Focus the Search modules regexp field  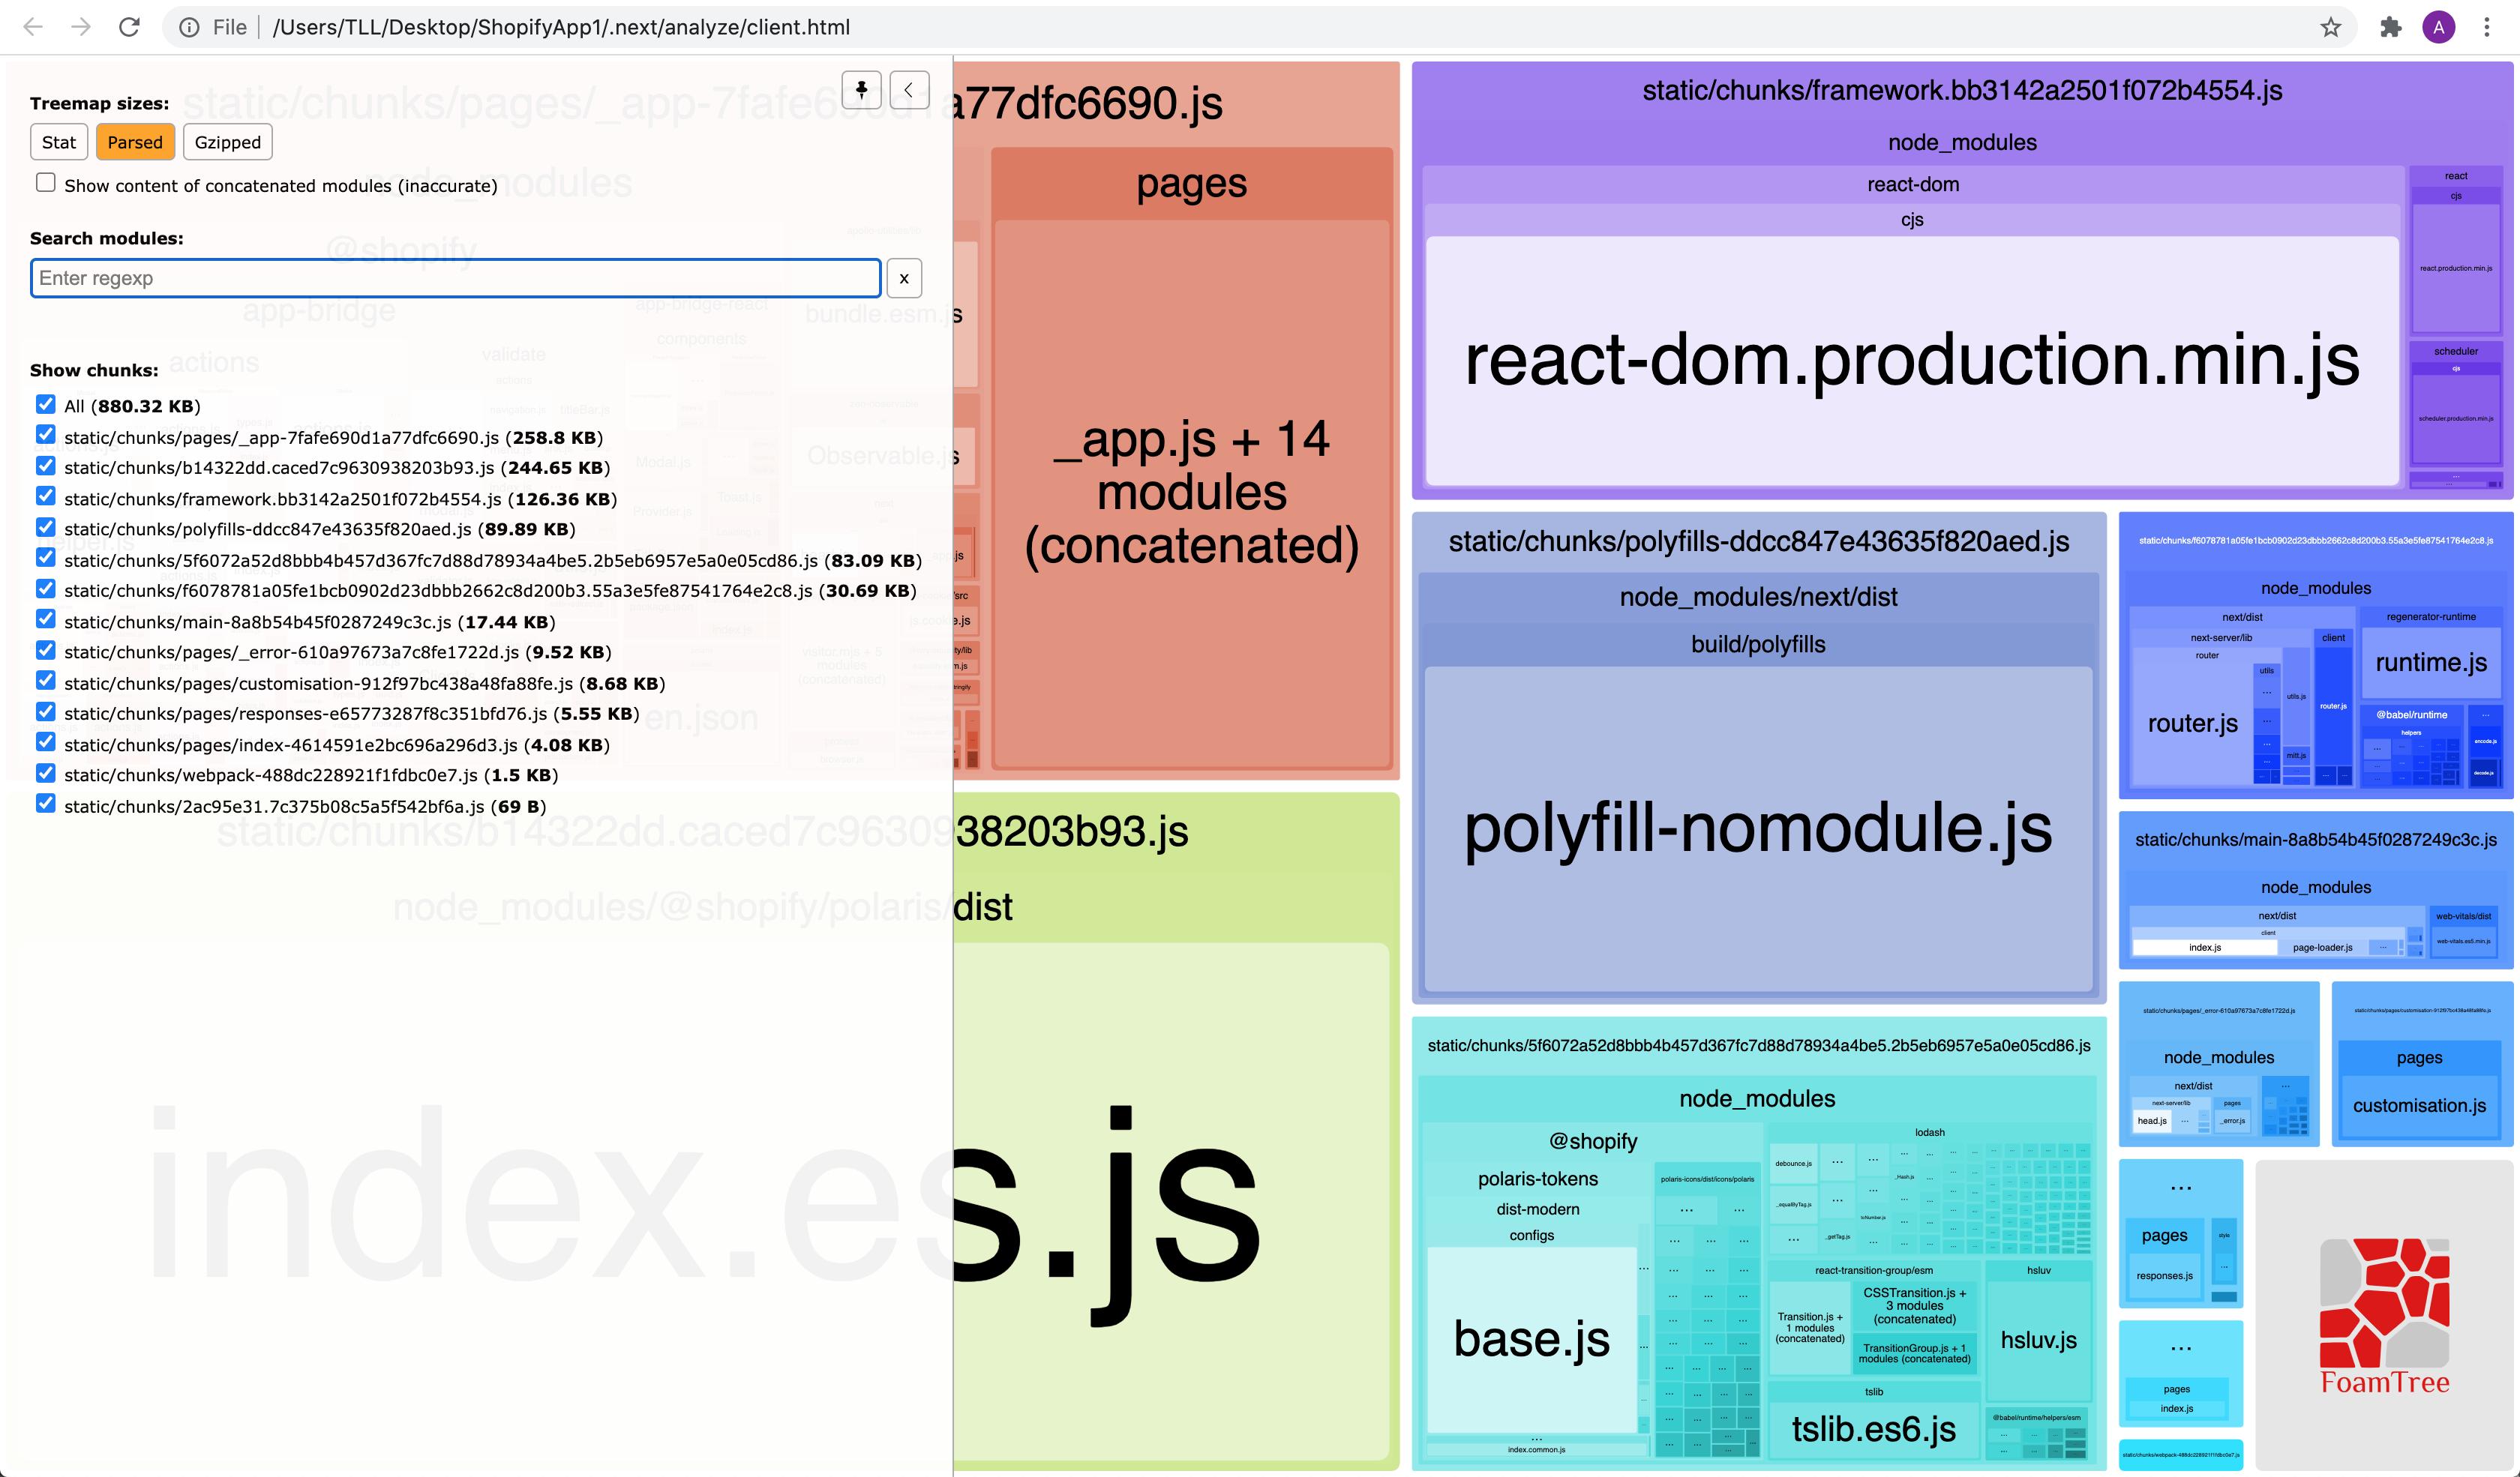click(455, 279)
